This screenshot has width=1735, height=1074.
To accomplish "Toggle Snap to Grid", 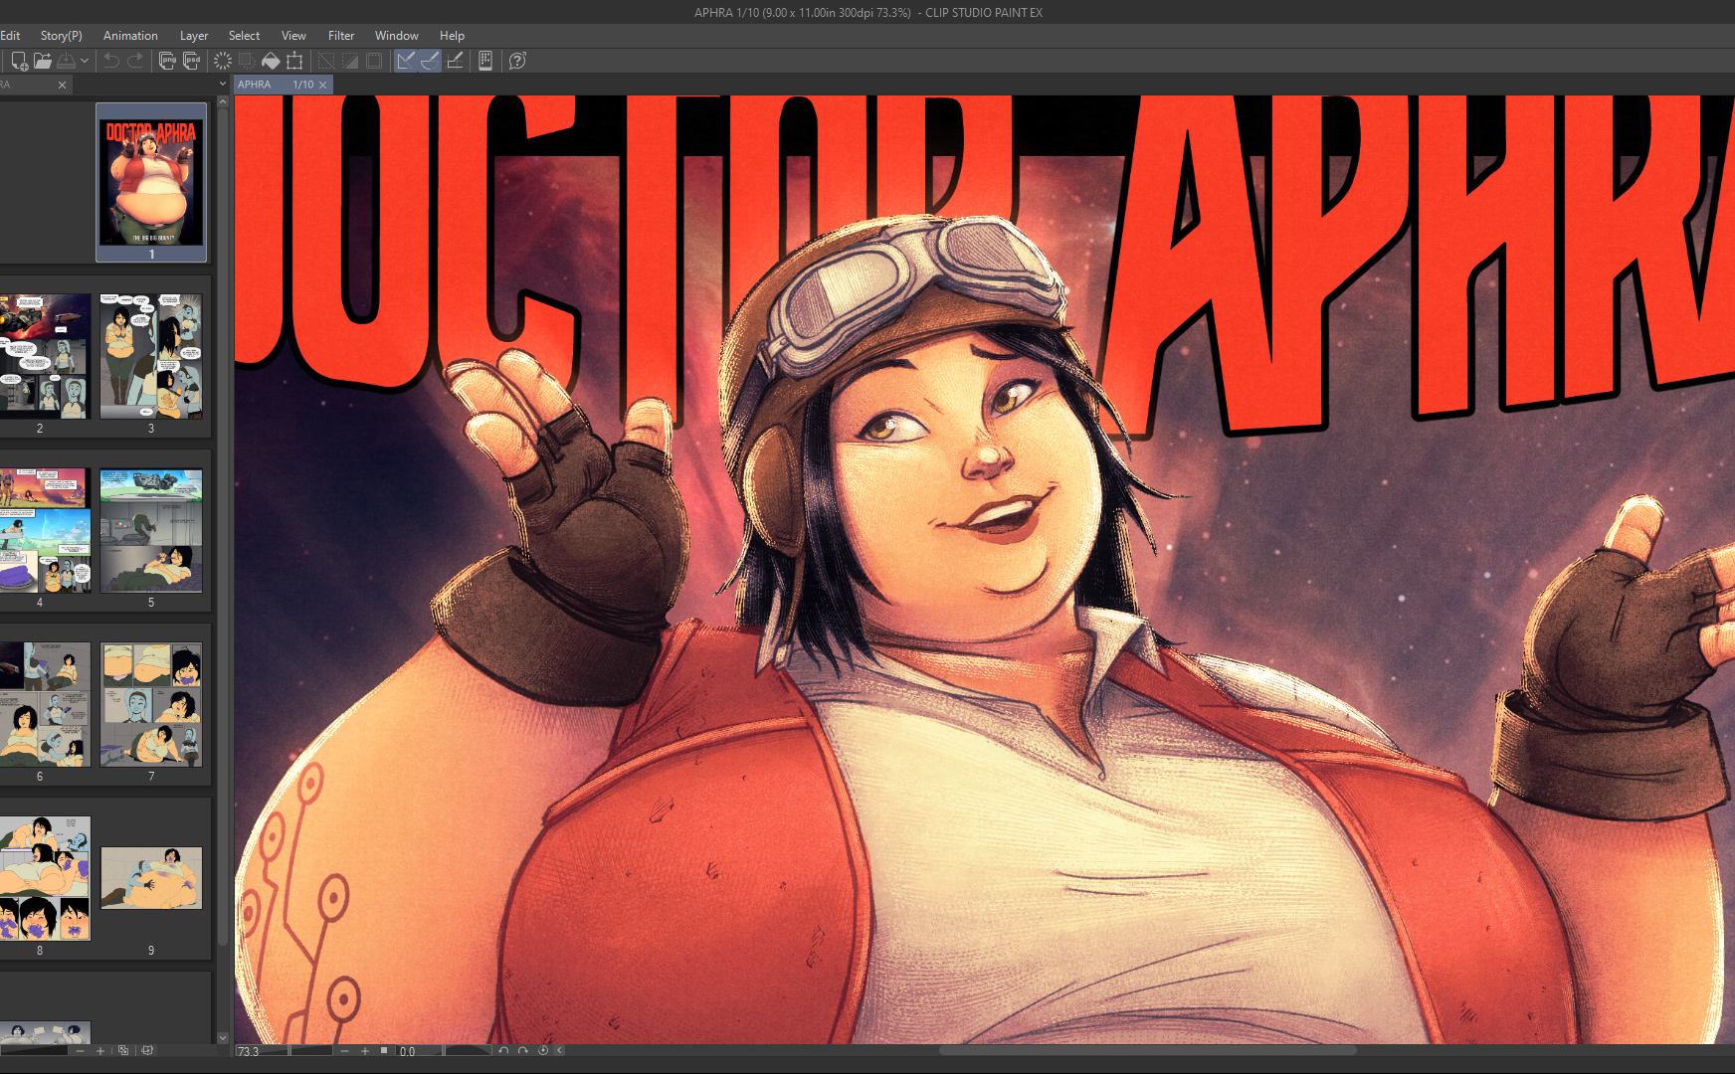I will (x=455, y=61).
